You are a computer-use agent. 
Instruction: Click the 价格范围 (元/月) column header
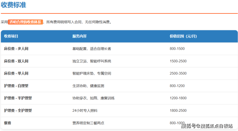point(183,36)
